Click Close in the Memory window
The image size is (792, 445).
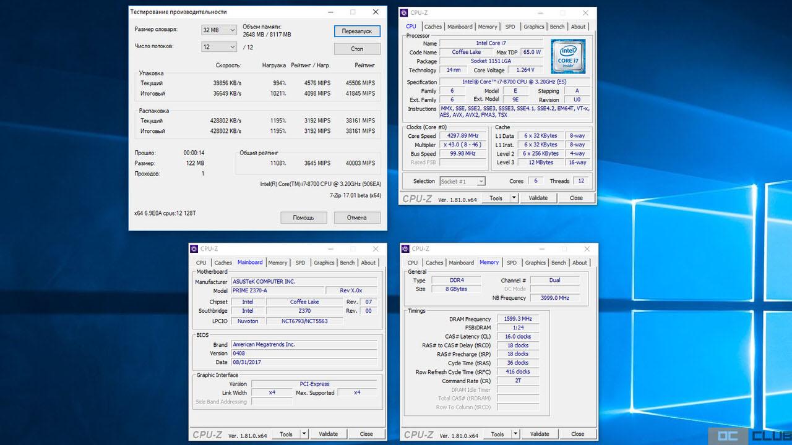[x=578, y=434]
